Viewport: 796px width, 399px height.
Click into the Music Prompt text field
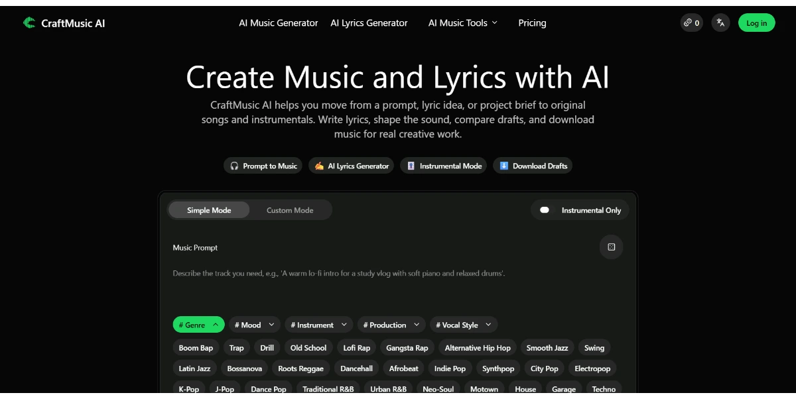tap(398, 285)
